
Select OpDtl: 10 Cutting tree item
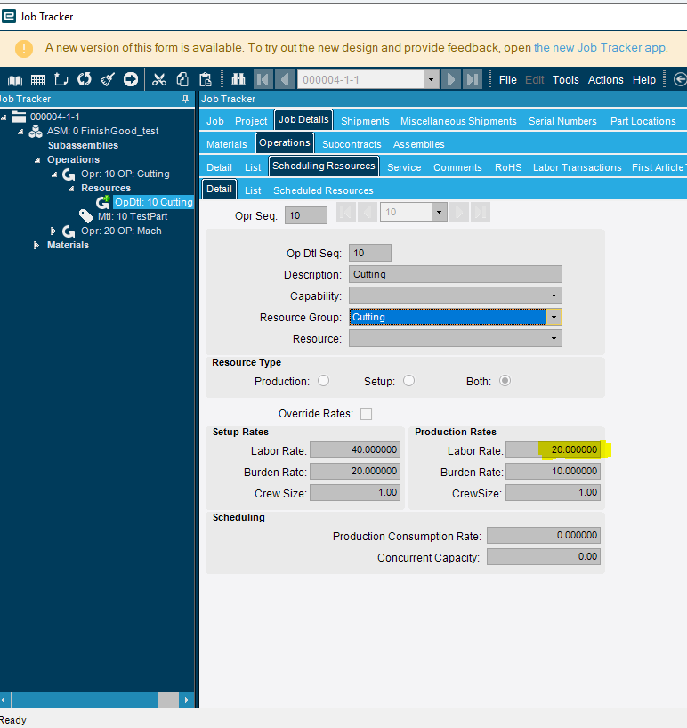[154, 202]
